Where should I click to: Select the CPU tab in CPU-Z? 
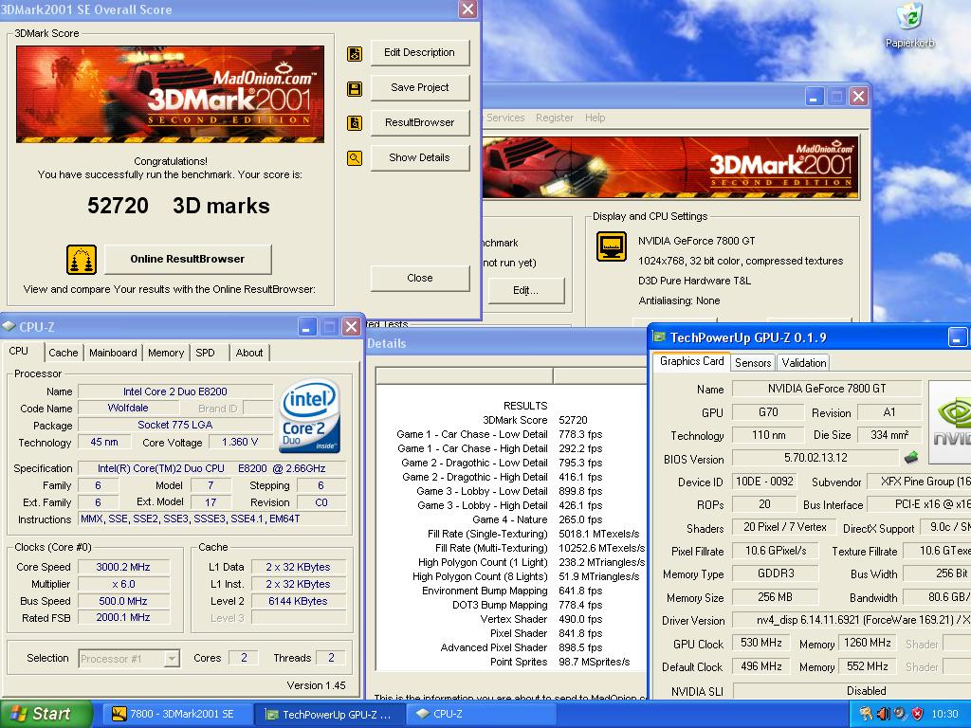(x=19, y=351)
